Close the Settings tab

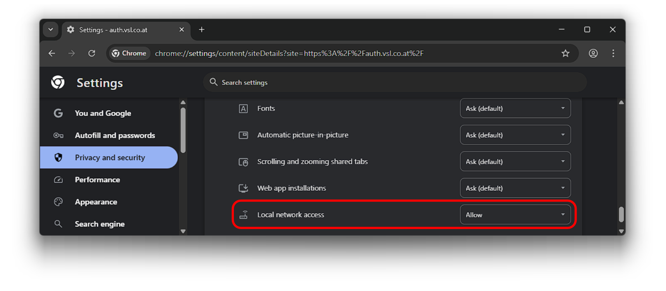tap(181, 30)
